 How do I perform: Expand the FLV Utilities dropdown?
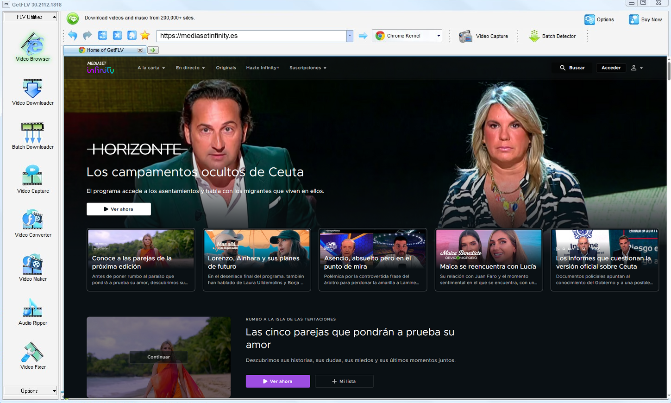click(x=31, y=17)
